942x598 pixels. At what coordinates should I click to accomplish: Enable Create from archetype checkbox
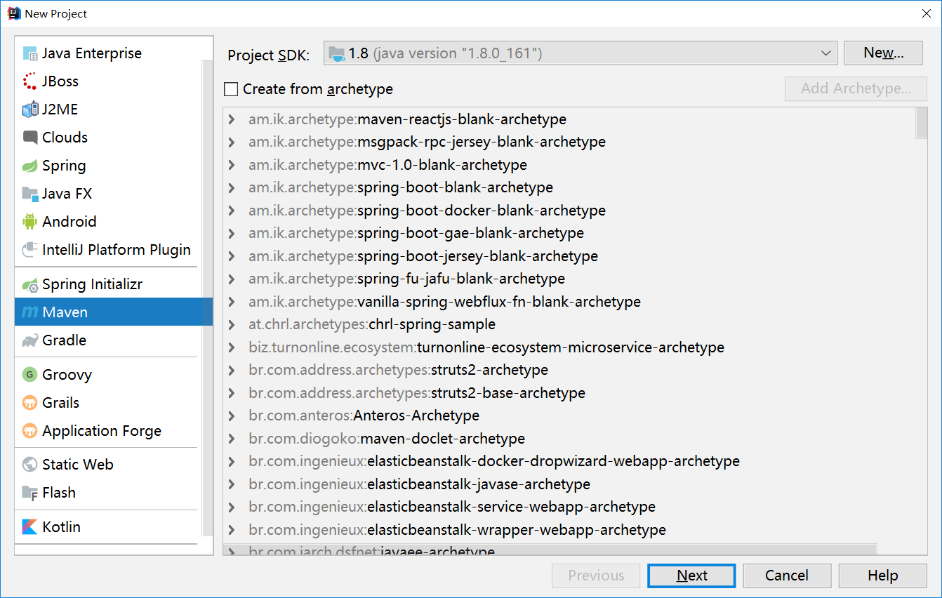[231, 89]
